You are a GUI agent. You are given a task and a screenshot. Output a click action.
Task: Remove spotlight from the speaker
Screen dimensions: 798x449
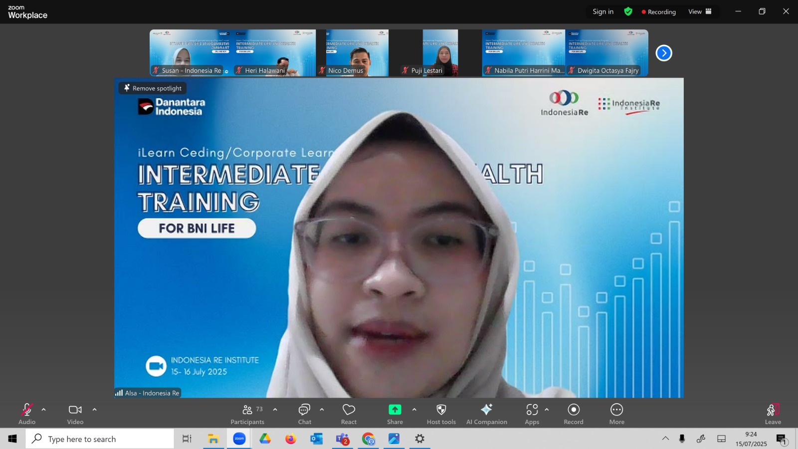(153, 88)
